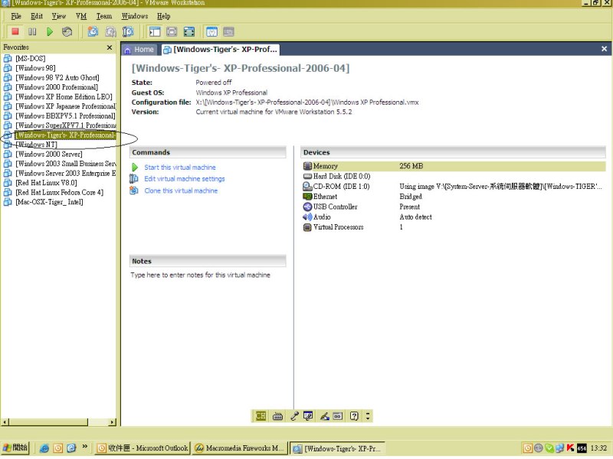Select [Windows XP Home Edition LEO] favorite

point(64,97)
